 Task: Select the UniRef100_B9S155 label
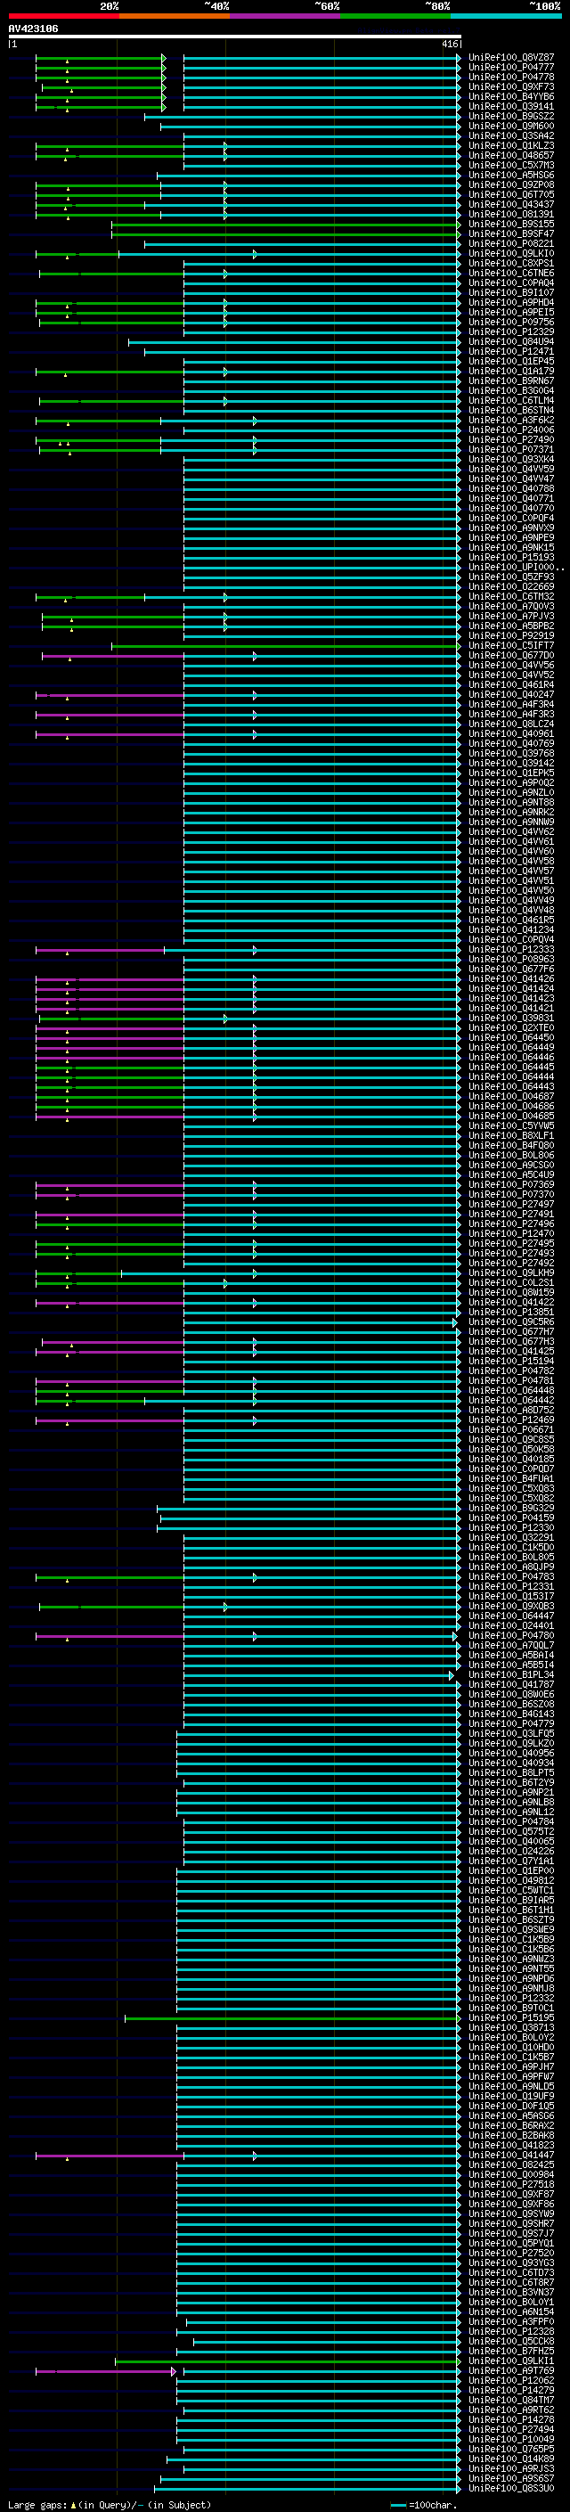(510, 225)
